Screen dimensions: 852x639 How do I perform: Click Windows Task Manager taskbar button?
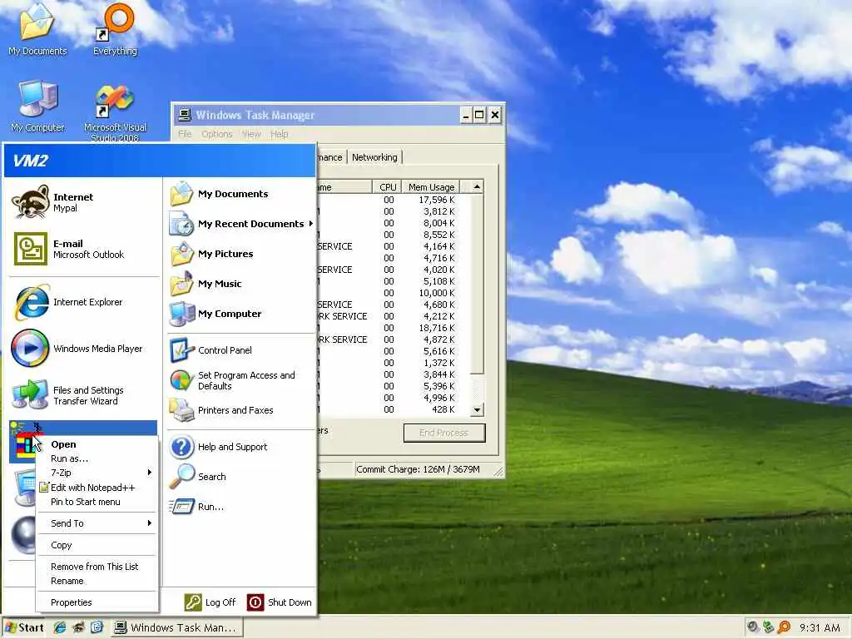coord(176,627)
